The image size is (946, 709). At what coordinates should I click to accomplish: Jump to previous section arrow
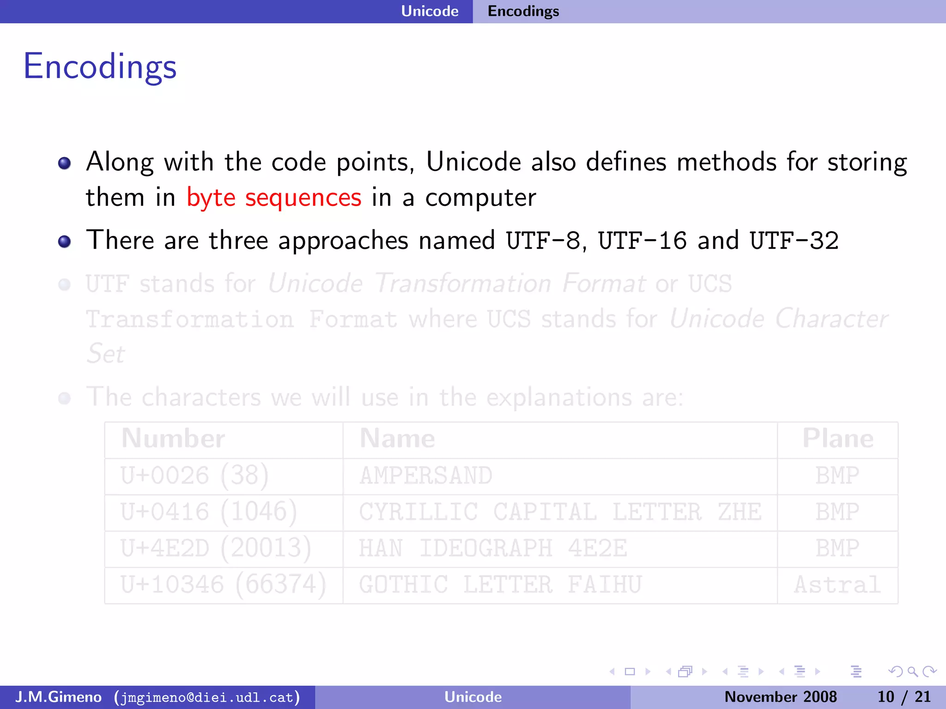[782, 672]
